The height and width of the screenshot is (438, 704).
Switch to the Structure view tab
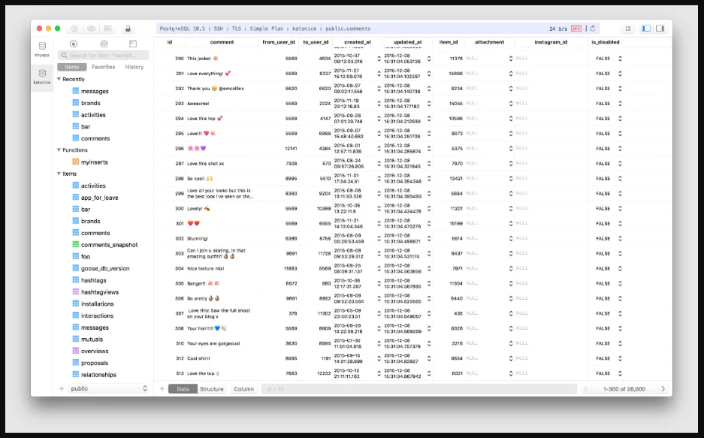pyautogui.click(x=211, y=389)
